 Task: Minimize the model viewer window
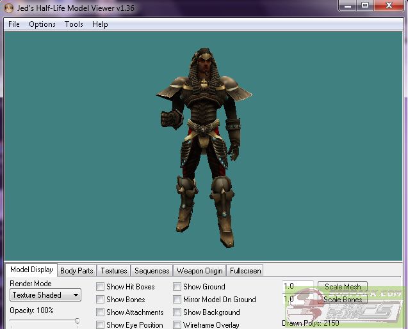[348, 5]
